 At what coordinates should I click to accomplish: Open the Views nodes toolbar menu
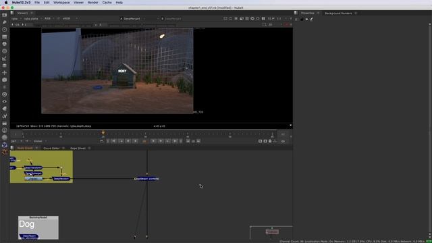point(5,102)
